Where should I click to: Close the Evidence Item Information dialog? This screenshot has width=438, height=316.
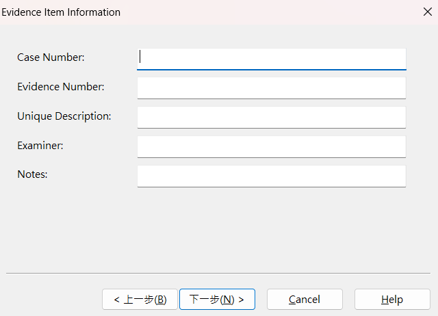coord(428,12)
